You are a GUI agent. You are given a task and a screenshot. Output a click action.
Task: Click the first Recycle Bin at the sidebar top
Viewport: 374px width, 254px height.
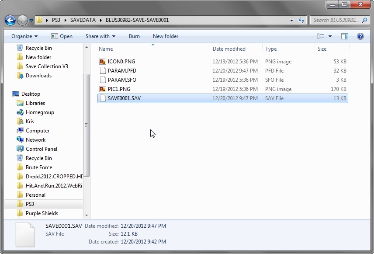(38, 48)
